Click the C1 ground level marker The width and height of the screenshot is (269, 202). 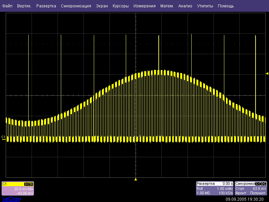3,137
